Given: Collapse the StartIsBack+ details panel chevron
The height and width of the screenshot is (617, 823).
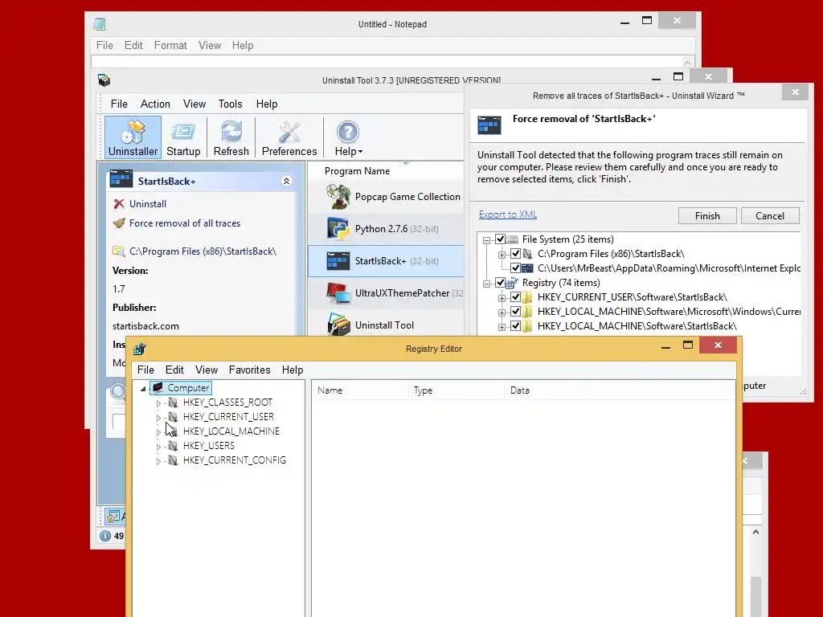Looking at the screenshot, I should [286, 181].
